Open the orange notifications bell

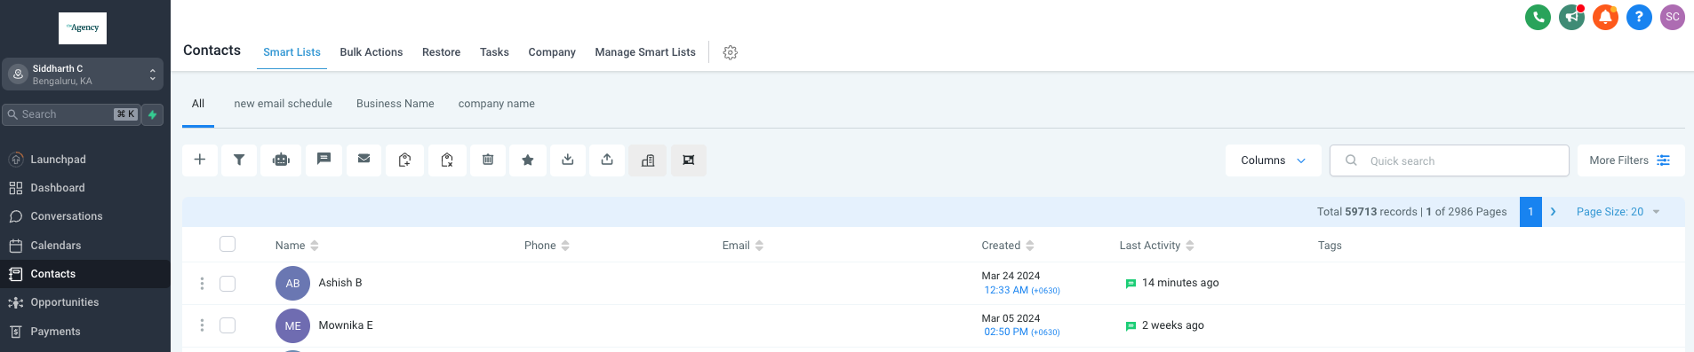pyautogui.click(x=1605, y=17)
